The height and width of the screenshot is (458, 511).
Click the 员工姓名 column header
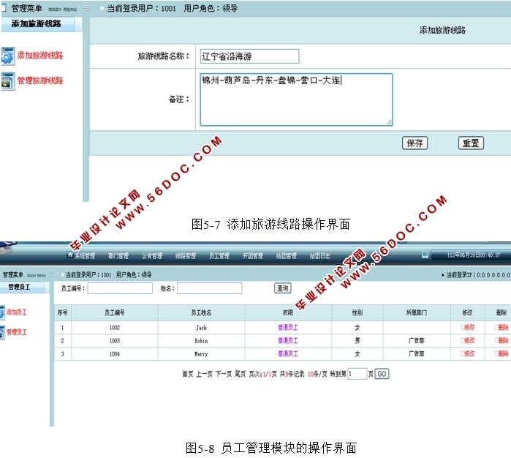click(x=201, y=312)
